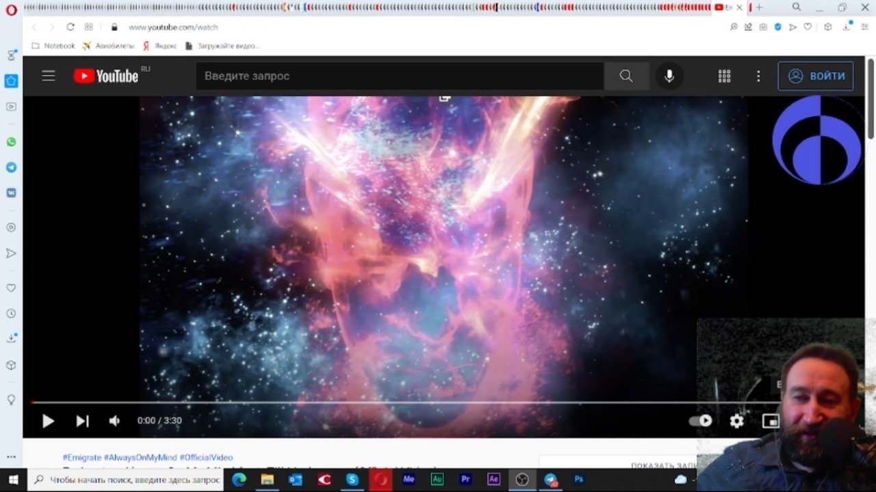Image resolution: width=876 pixels, height=492 pixels.
Task: Click the YouTube search magnifier button
Action: tap(626, 76)
